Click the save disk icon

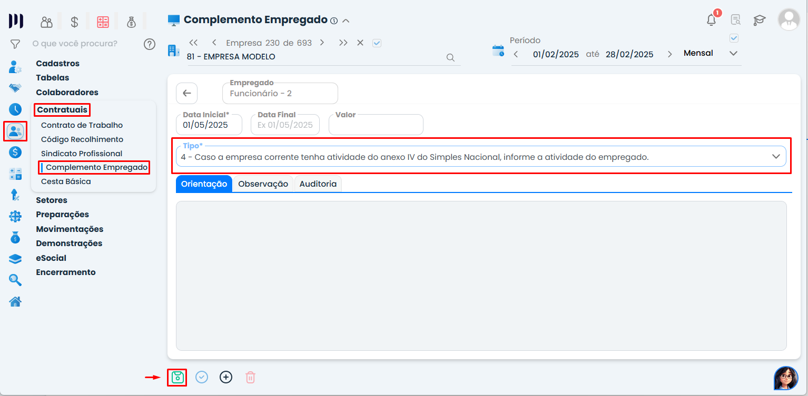click(178, 377)
